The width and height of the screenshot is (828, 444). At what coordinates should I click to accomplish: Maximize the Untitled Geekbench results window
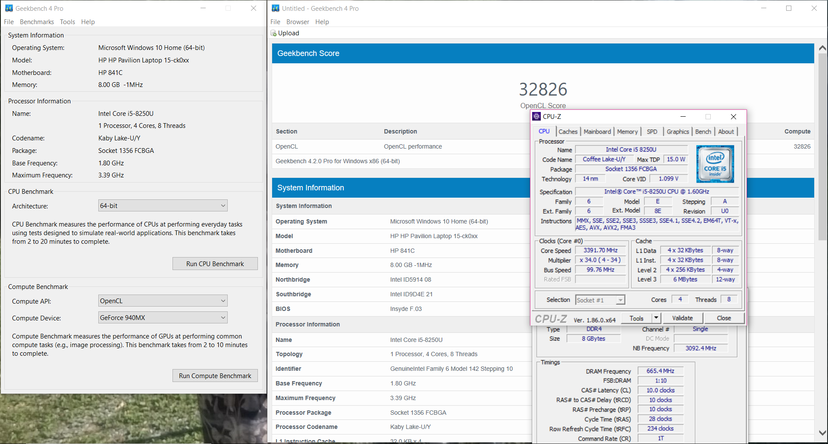point(789,8)
